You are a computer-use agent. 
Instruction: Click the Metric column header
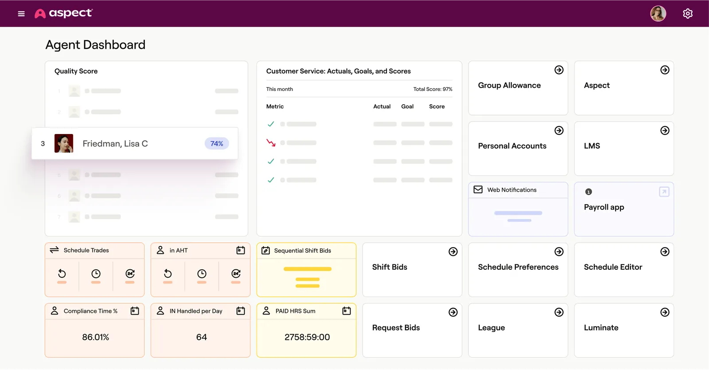275,106
